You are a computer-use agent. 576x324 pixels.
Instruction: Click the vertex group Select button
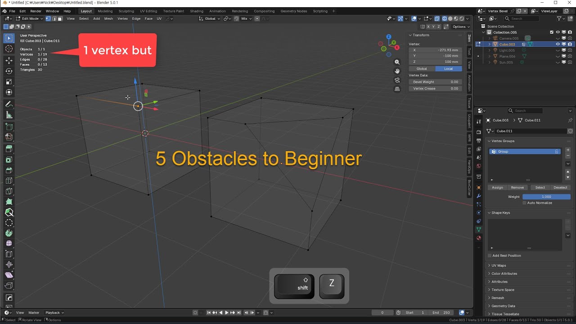[x=540, y=188]
